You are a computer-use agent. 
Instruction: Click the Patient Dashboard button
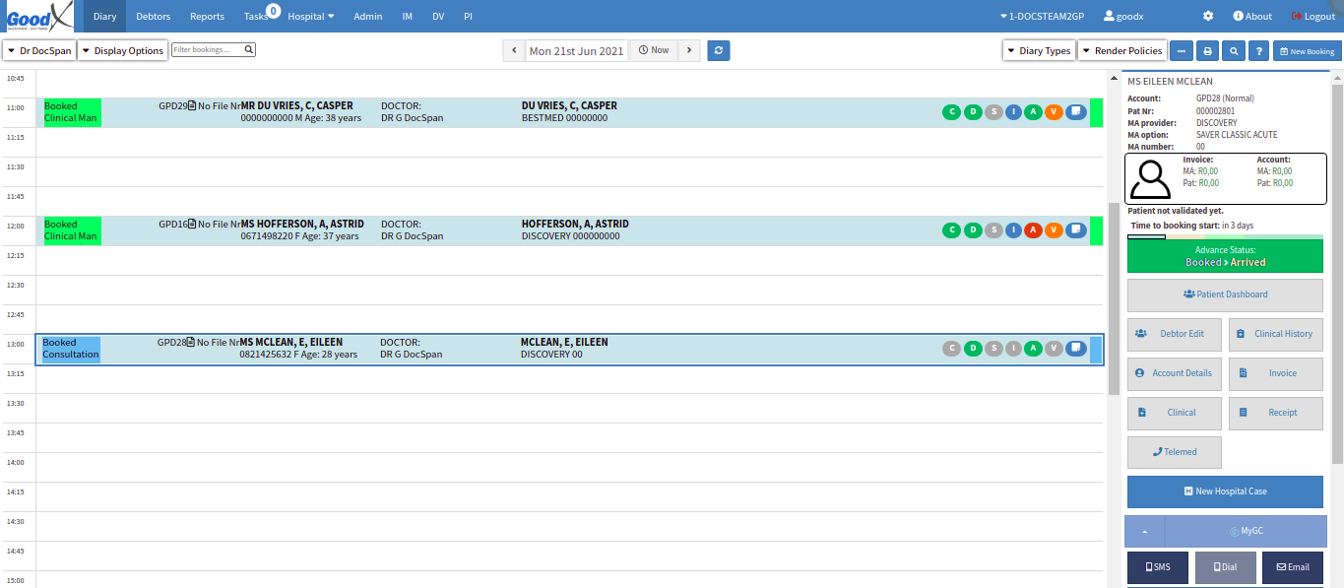click(1225, 294)
